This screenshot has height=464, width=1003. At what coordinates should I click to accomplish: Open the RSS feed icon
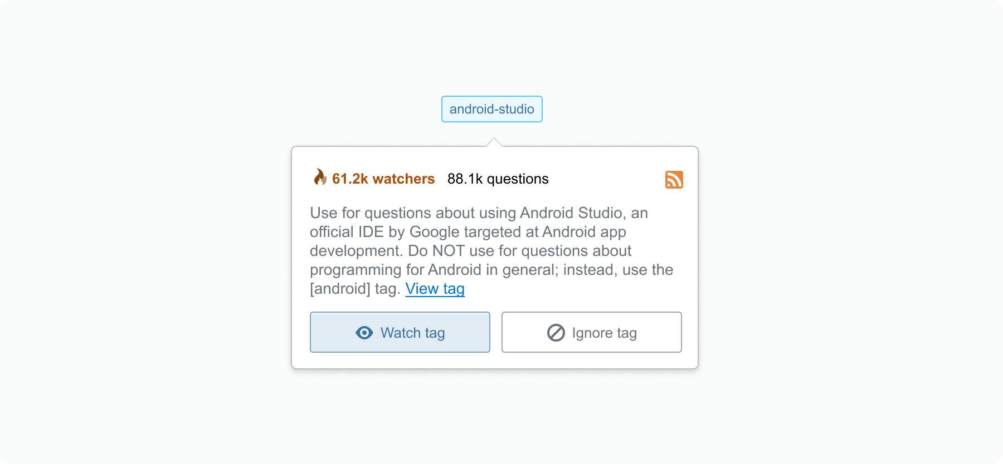click(x=674, y=180)
